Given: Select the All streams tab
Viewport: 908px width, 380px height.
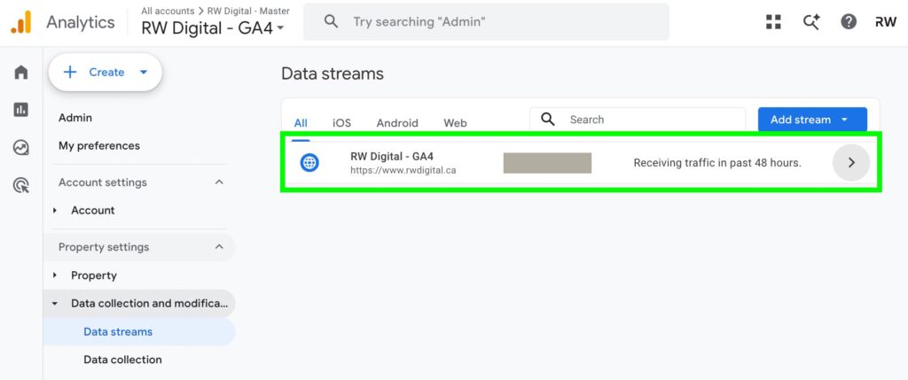Looking at the screenshot, I should coord(301,123).
